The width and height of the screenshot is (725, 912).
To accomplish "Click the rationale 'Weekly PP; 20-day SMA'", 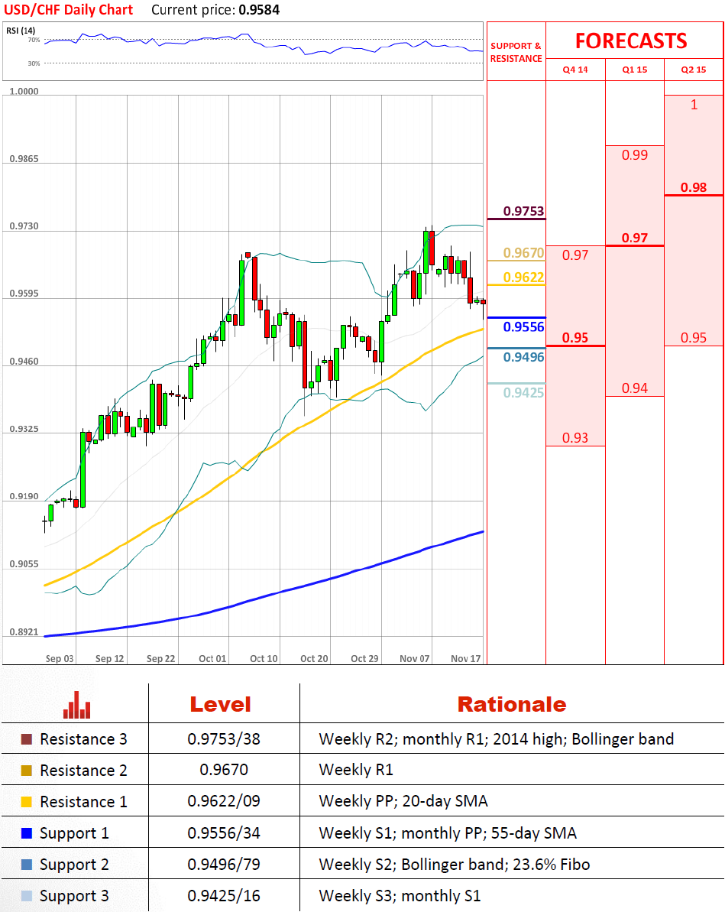I will click(403, 801).
